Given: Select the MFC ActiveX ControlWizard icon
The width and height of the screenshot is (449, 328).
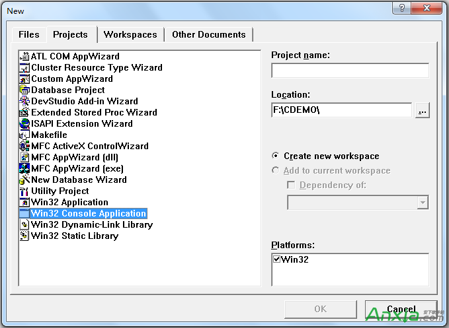Looking at the screenshot, I should pyautogui.click(x=24, y=146).
